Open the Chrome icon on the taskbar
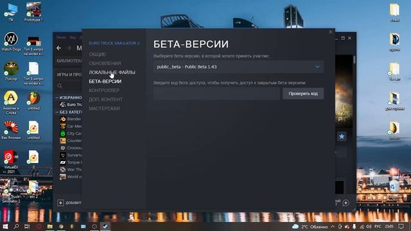The width and height of the screenshot is (411, 231). pos(61,227)
